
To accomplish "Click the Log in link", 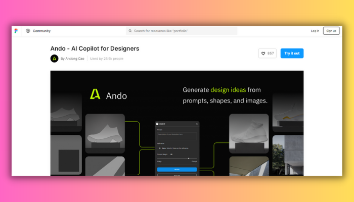I will [315, 31].
